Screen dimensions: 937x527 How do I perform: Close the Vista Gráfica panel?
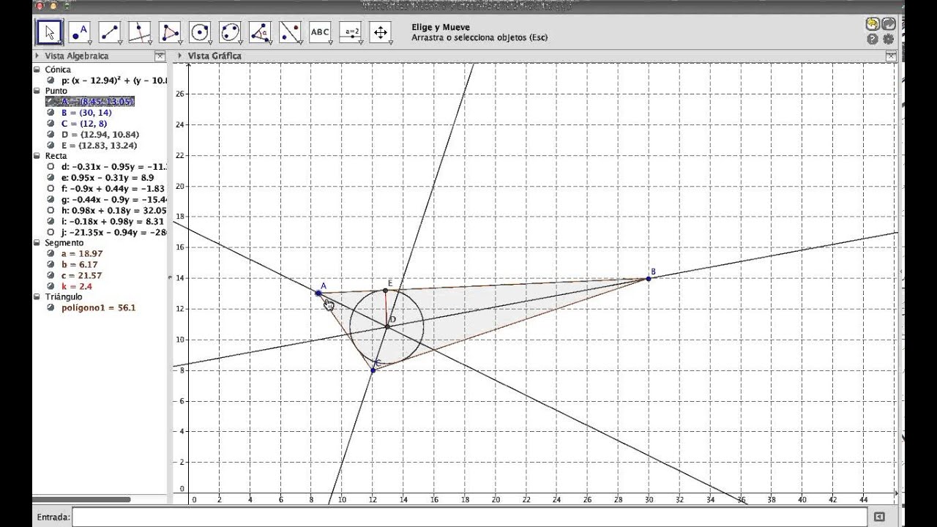pyautogui.click(x=891, y=56)
